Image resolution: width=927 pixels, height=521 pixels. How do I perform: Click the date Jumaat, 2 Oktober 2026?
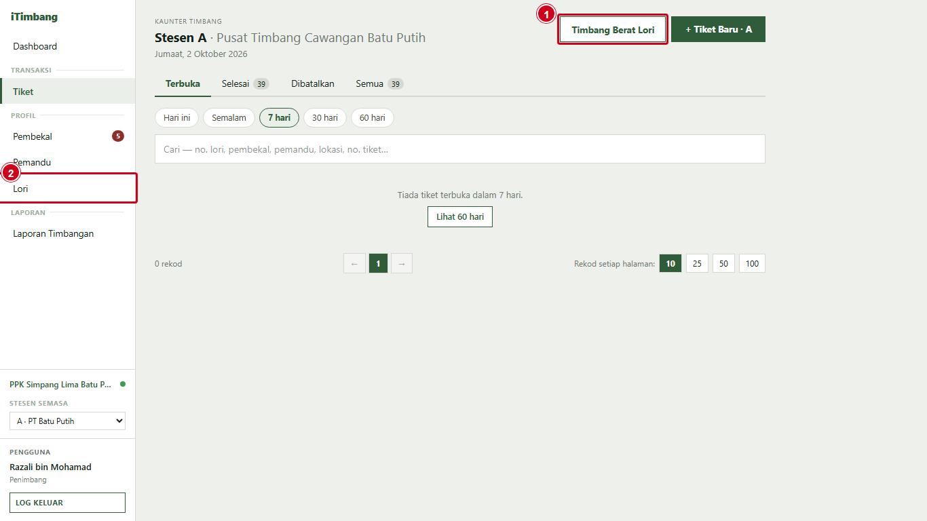coord(201,54)
